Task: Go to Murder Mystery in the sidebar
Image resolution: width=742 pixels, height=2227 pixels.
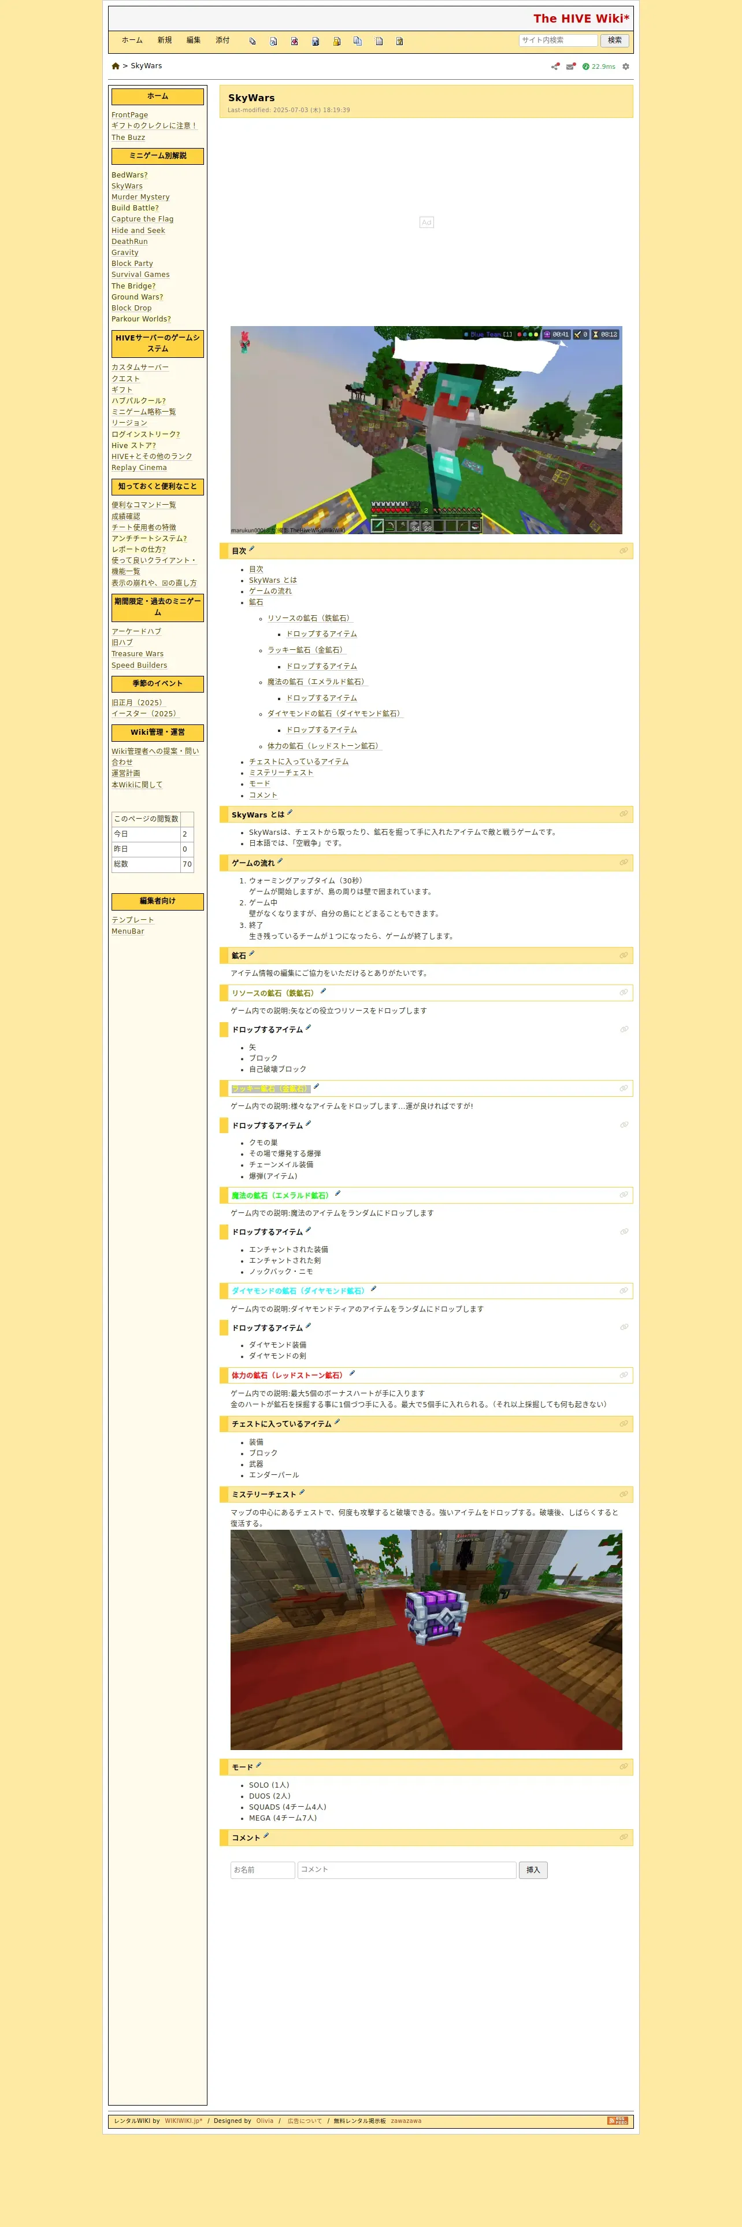Action: click(141, 197)
